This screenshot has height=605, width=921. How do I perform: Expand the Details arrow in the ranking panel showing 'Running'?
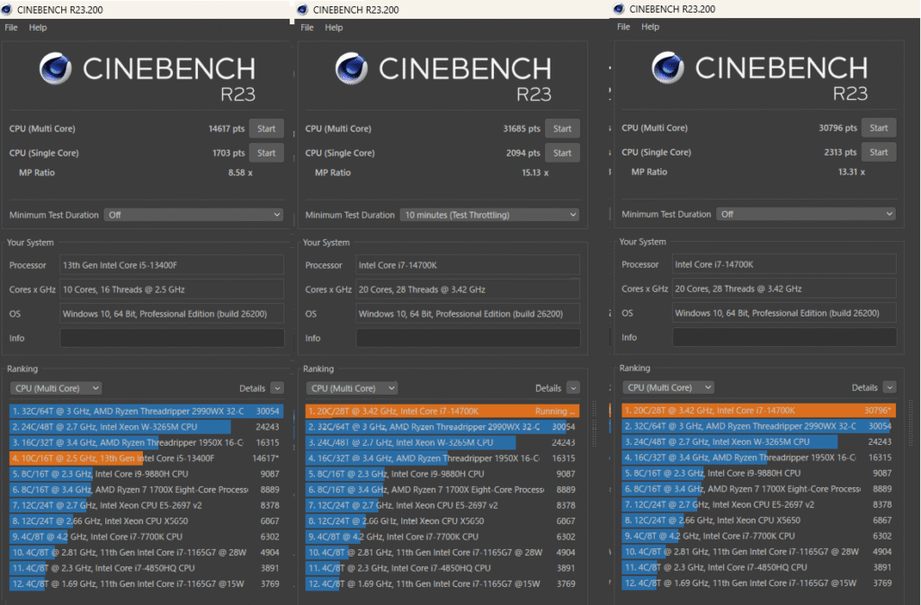(572, 388)
